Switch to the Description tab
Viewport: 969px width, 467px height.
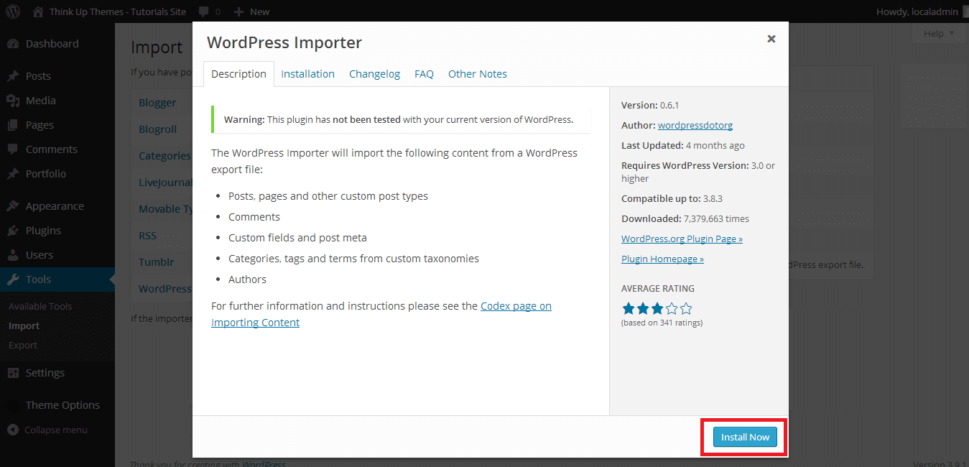pyautogui.click(x=239, y=74)
